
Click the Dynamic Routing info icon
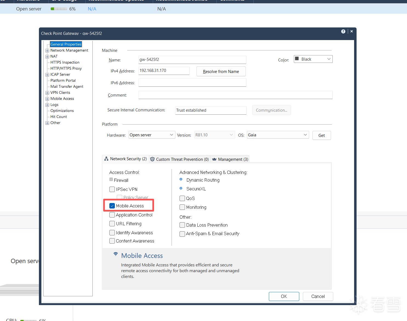pos(181,179)
